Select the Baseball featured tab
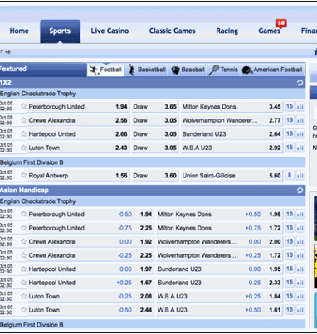 tap(188, 70)
